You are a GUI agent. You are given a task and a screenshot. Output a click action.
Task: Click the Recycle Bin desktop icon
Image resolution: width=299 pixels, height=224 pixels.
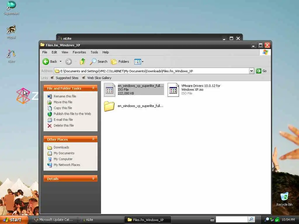(284, 199)
